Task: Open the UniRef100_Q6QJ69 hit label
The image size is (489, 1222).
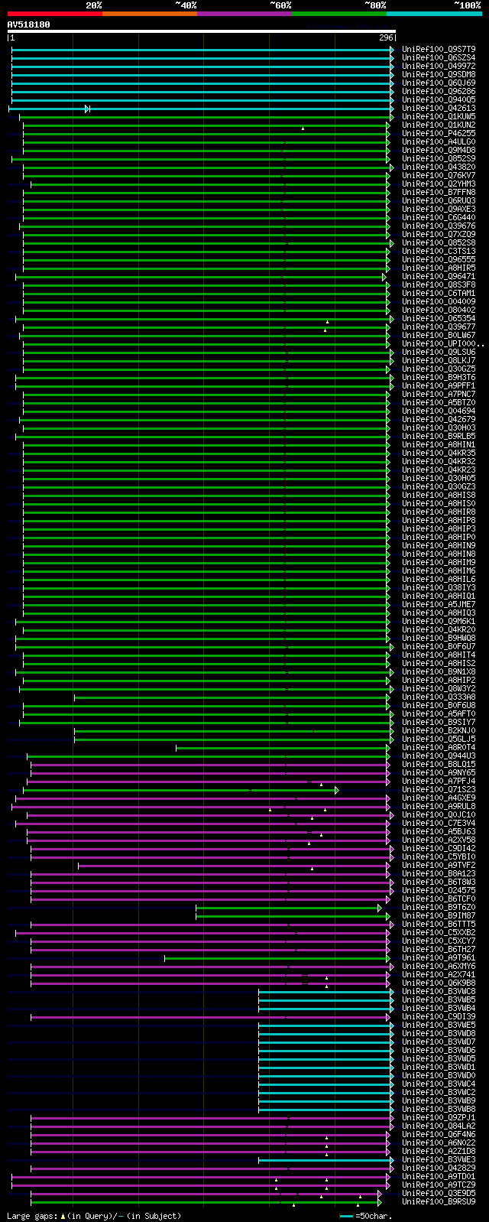Action: pos(439,83)
